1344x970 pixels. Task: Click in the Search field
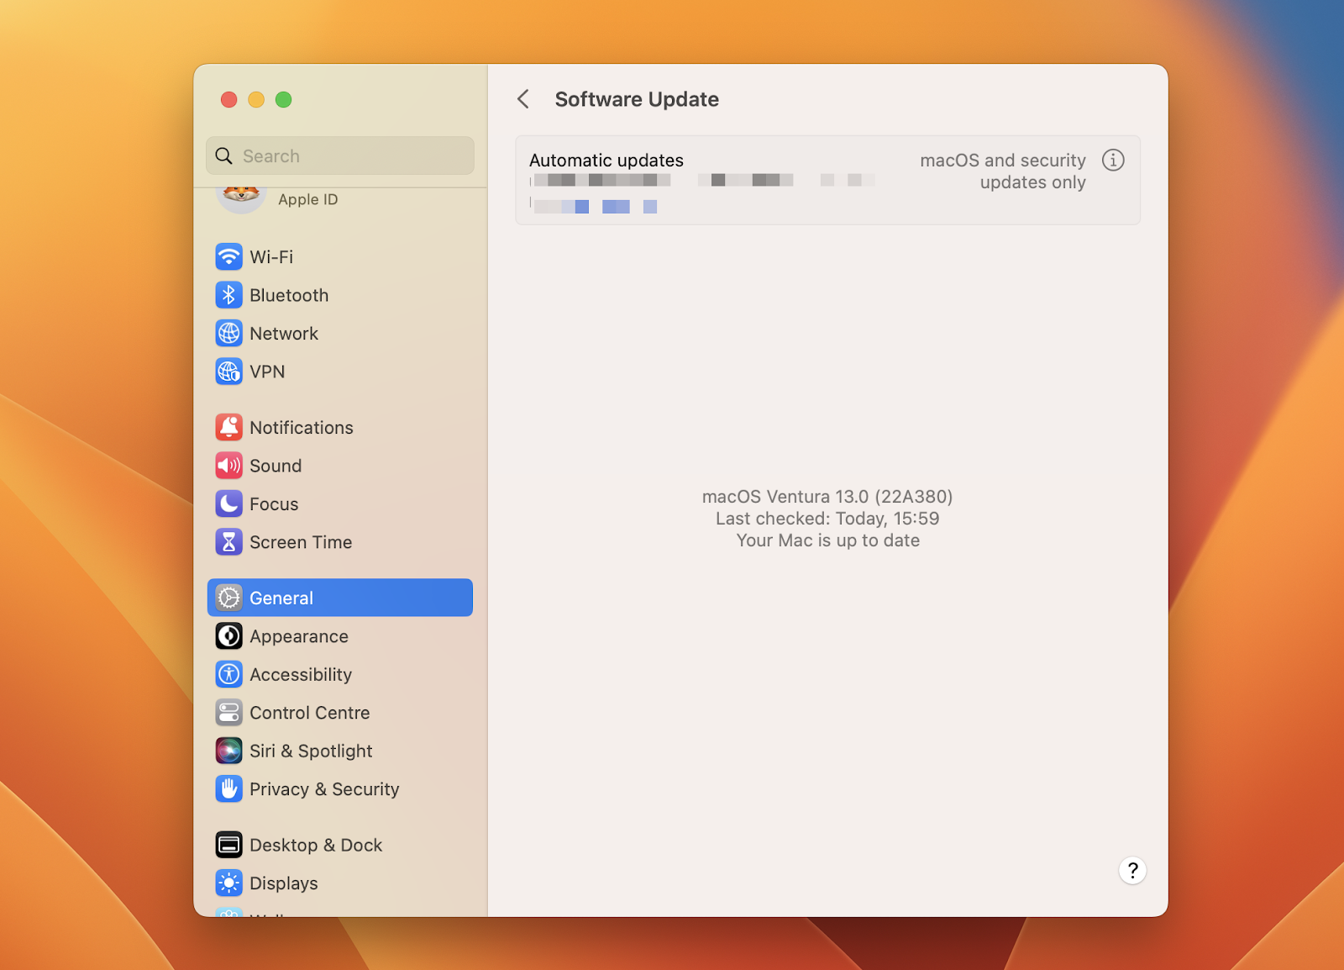pyautogui.click(x=339, y=156)
